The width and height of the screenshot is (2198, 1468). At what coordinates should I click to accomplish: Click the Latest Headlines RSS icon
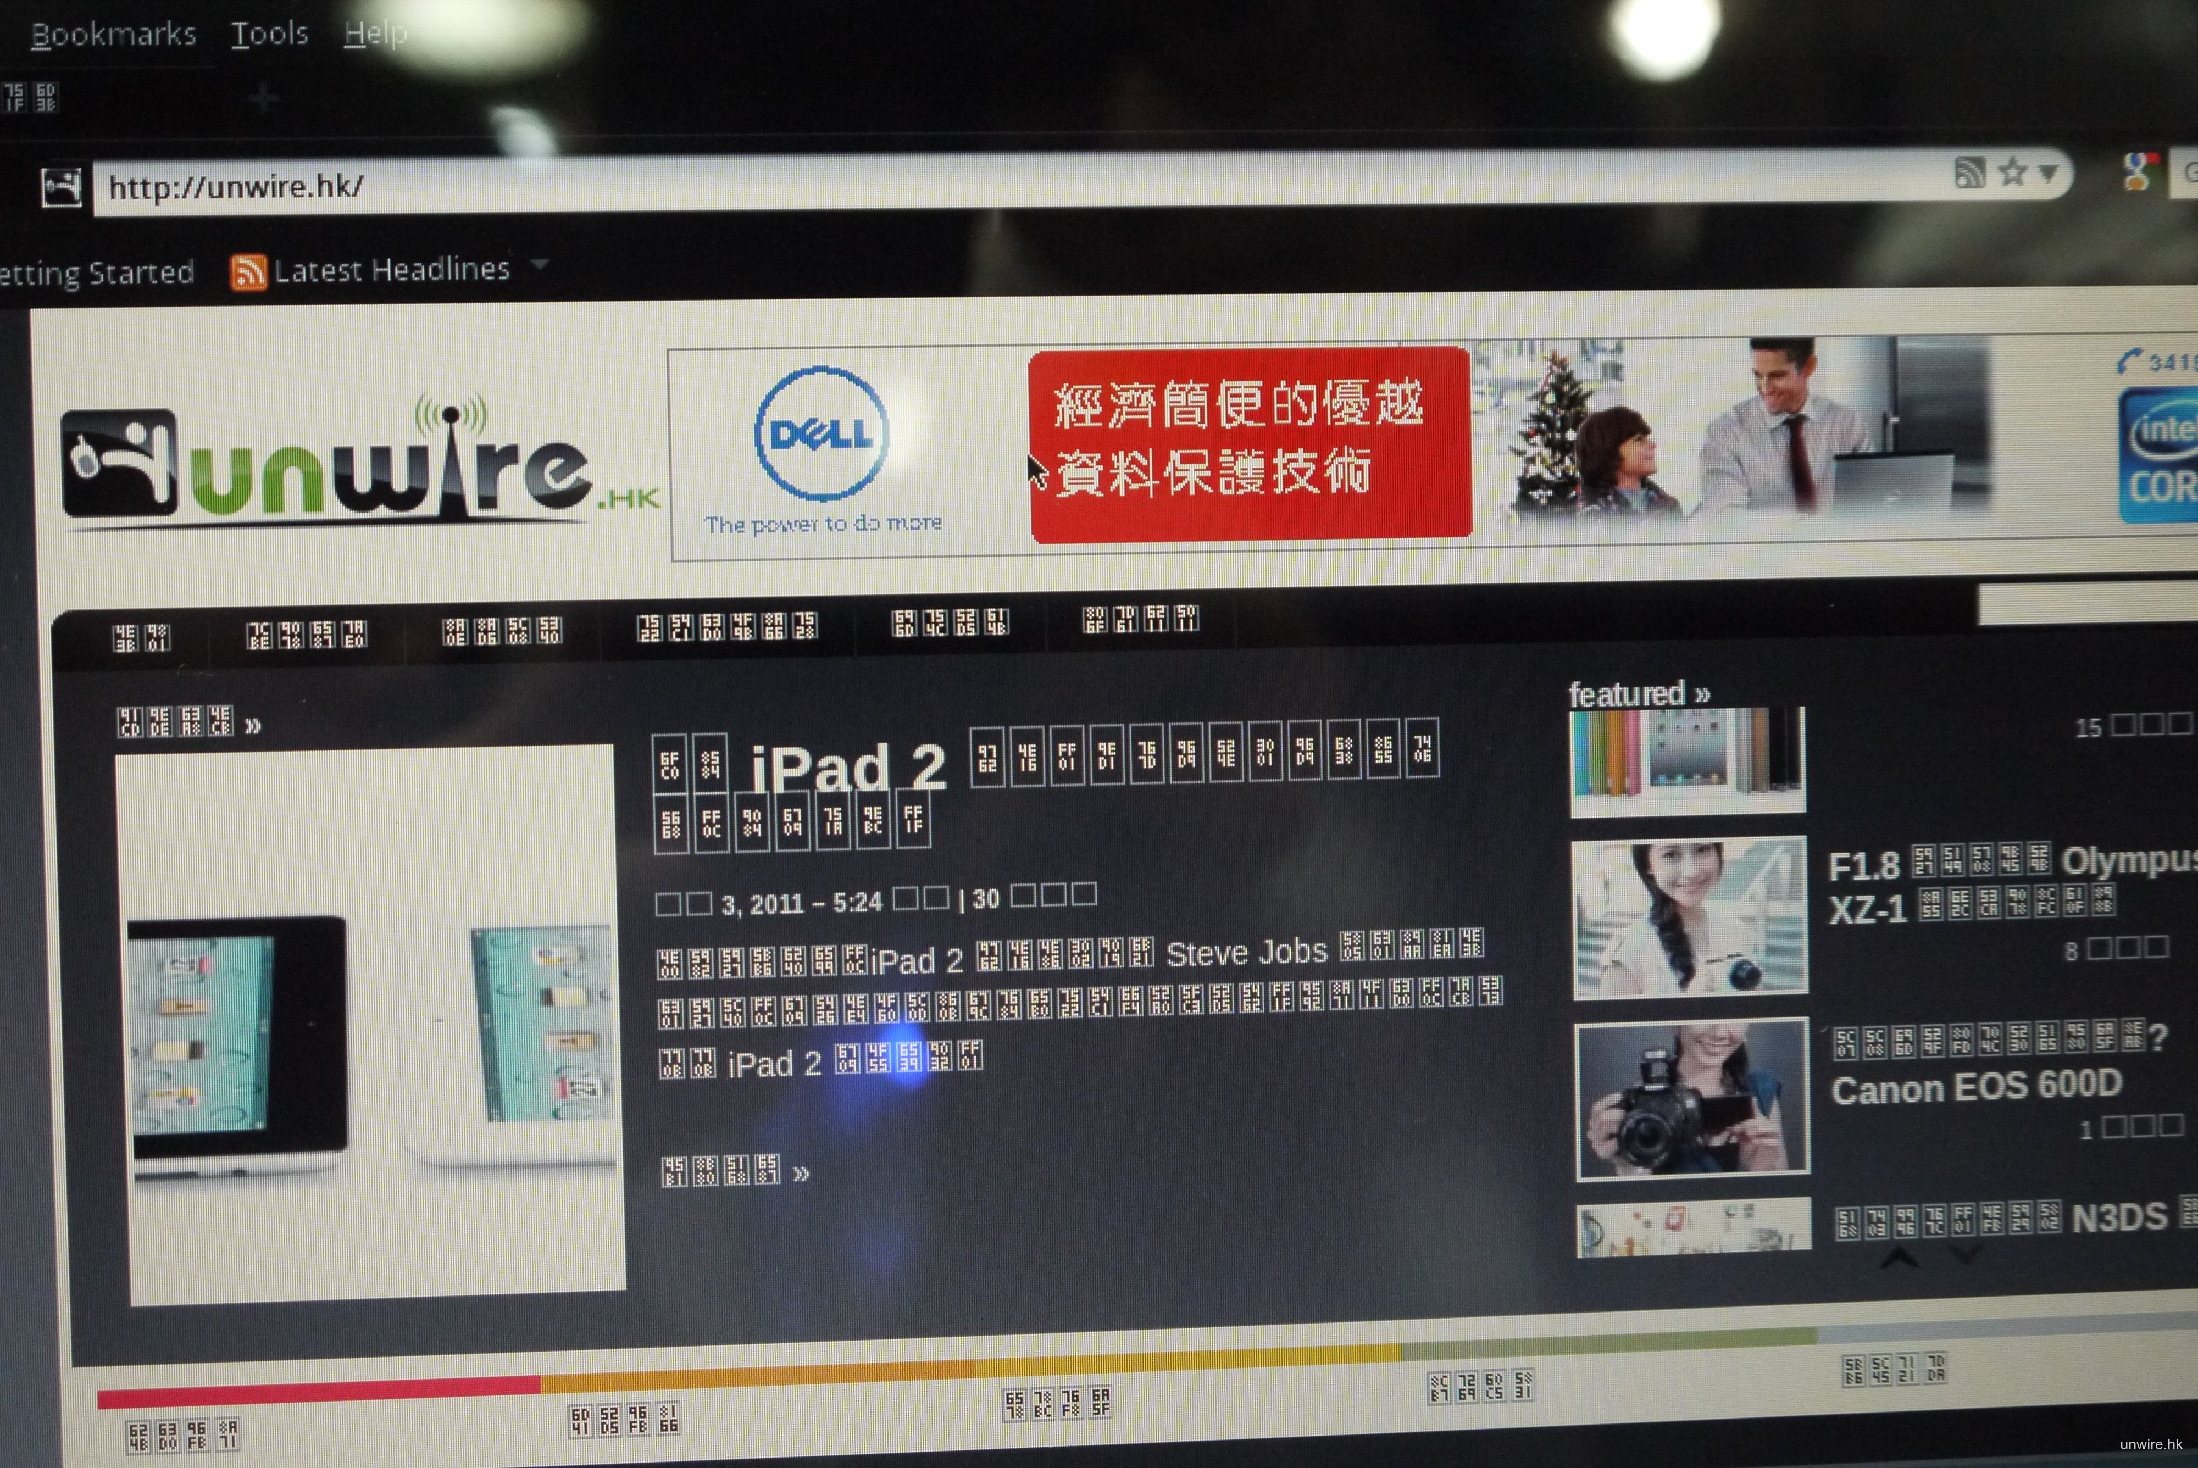point(248,271)
